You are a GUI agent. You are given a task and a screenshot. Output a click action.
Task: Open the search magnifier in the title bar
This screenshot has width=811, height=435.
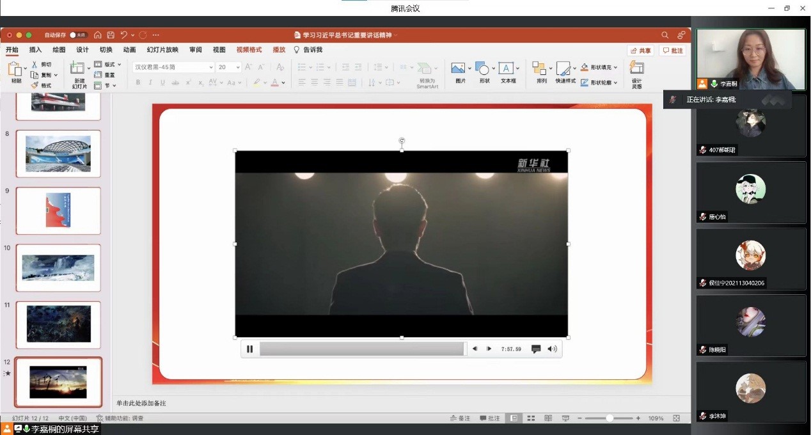pyautogui.click(x=665, y=35)
